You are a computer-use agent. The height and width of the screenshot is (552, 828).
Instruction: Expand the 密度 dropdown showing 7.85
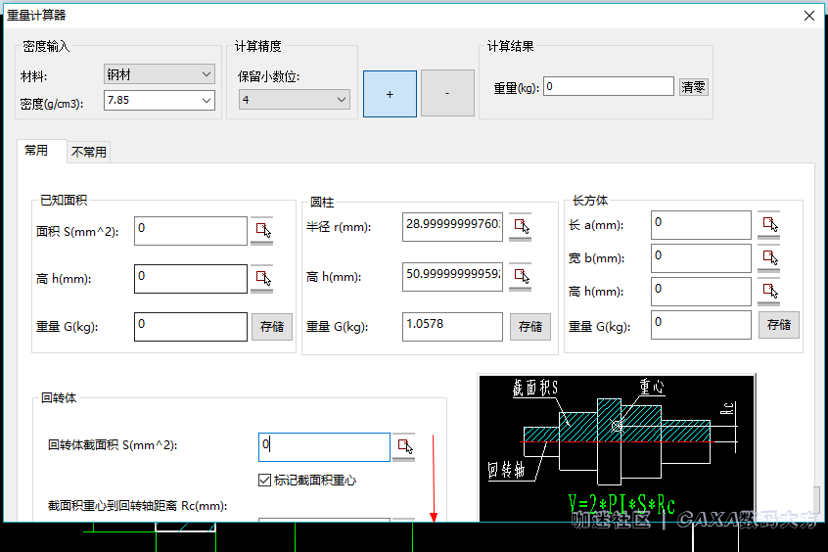[159, 100]
